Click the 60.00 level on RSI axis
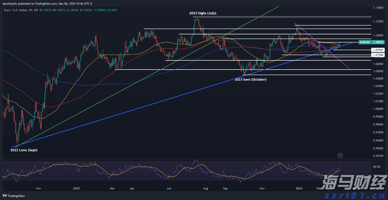This screenshot has width=388, height=200. (377, 167)
